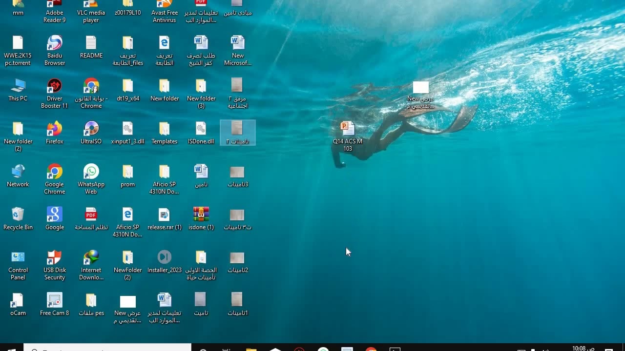The image size is (625, 351).
Task: Select the مبادئ تامين file
Action: 237,9
